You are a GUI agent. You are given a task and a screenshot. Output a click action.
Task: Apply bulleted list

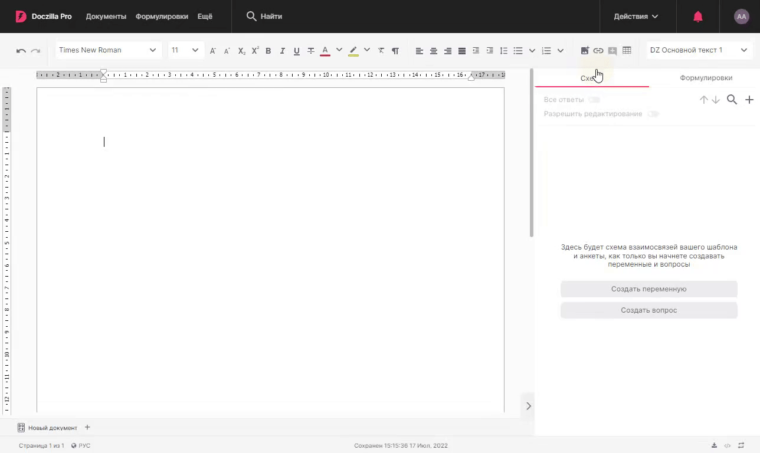[518, 51]
